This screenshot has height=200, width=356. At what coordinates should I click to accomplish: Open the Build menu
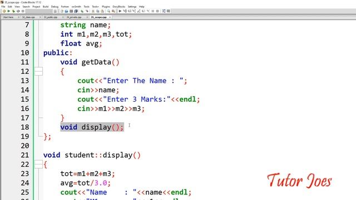[46, 7]
